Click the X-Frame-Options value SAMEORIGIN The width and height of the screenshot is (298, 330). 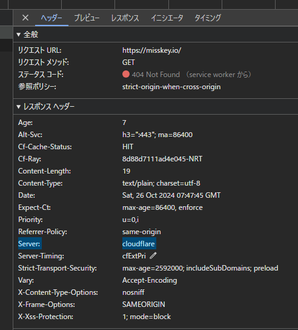(144, 305)
